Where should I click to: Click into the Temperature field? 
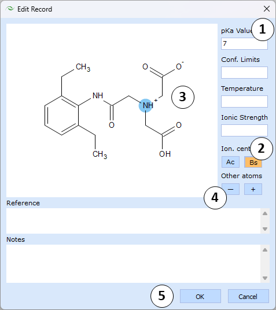pos(244,101)
